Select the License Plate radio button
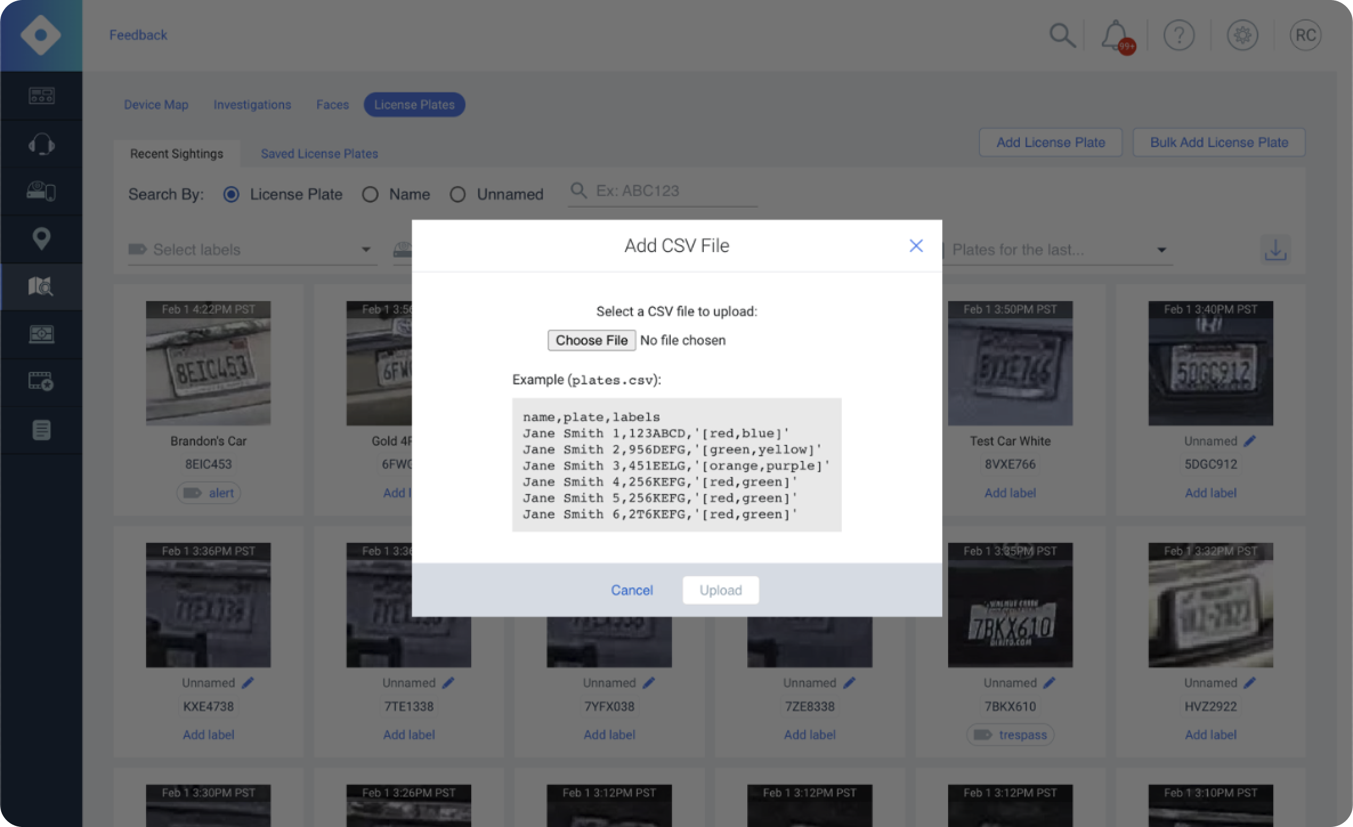1353x827 pixels. tap(231, 194)
